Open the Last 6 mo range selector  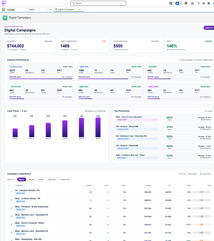coord(209,28)
